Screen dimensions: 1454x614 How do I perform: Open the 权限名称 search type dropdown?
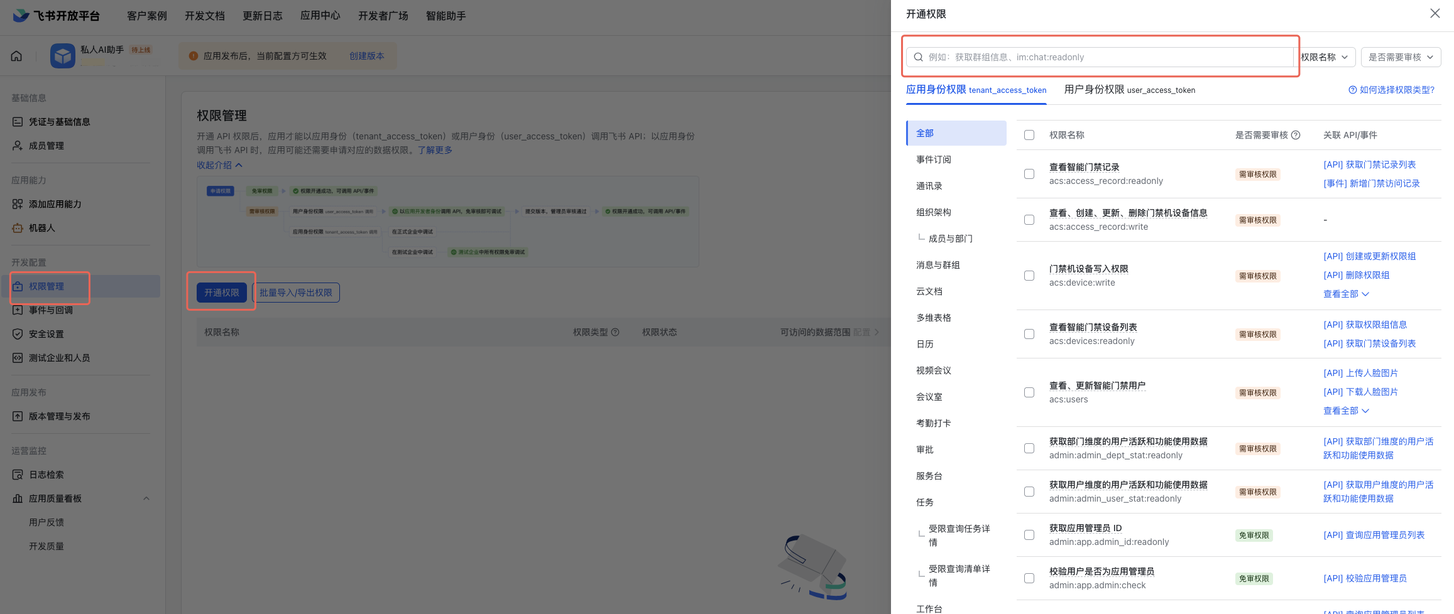(1325, 57)
